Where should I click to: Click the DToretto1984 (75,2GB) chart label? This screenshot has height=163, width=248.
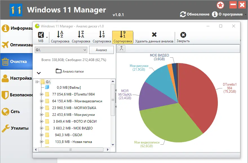coord(230,88)
